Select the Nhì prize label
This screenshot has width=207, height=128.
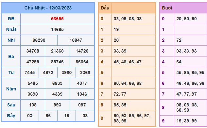click(x=11, y=40)
